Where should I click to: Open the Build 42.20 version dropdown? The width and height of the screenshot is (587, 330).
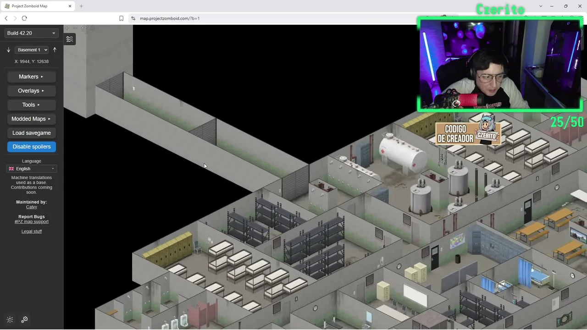(x=31, y=33)
